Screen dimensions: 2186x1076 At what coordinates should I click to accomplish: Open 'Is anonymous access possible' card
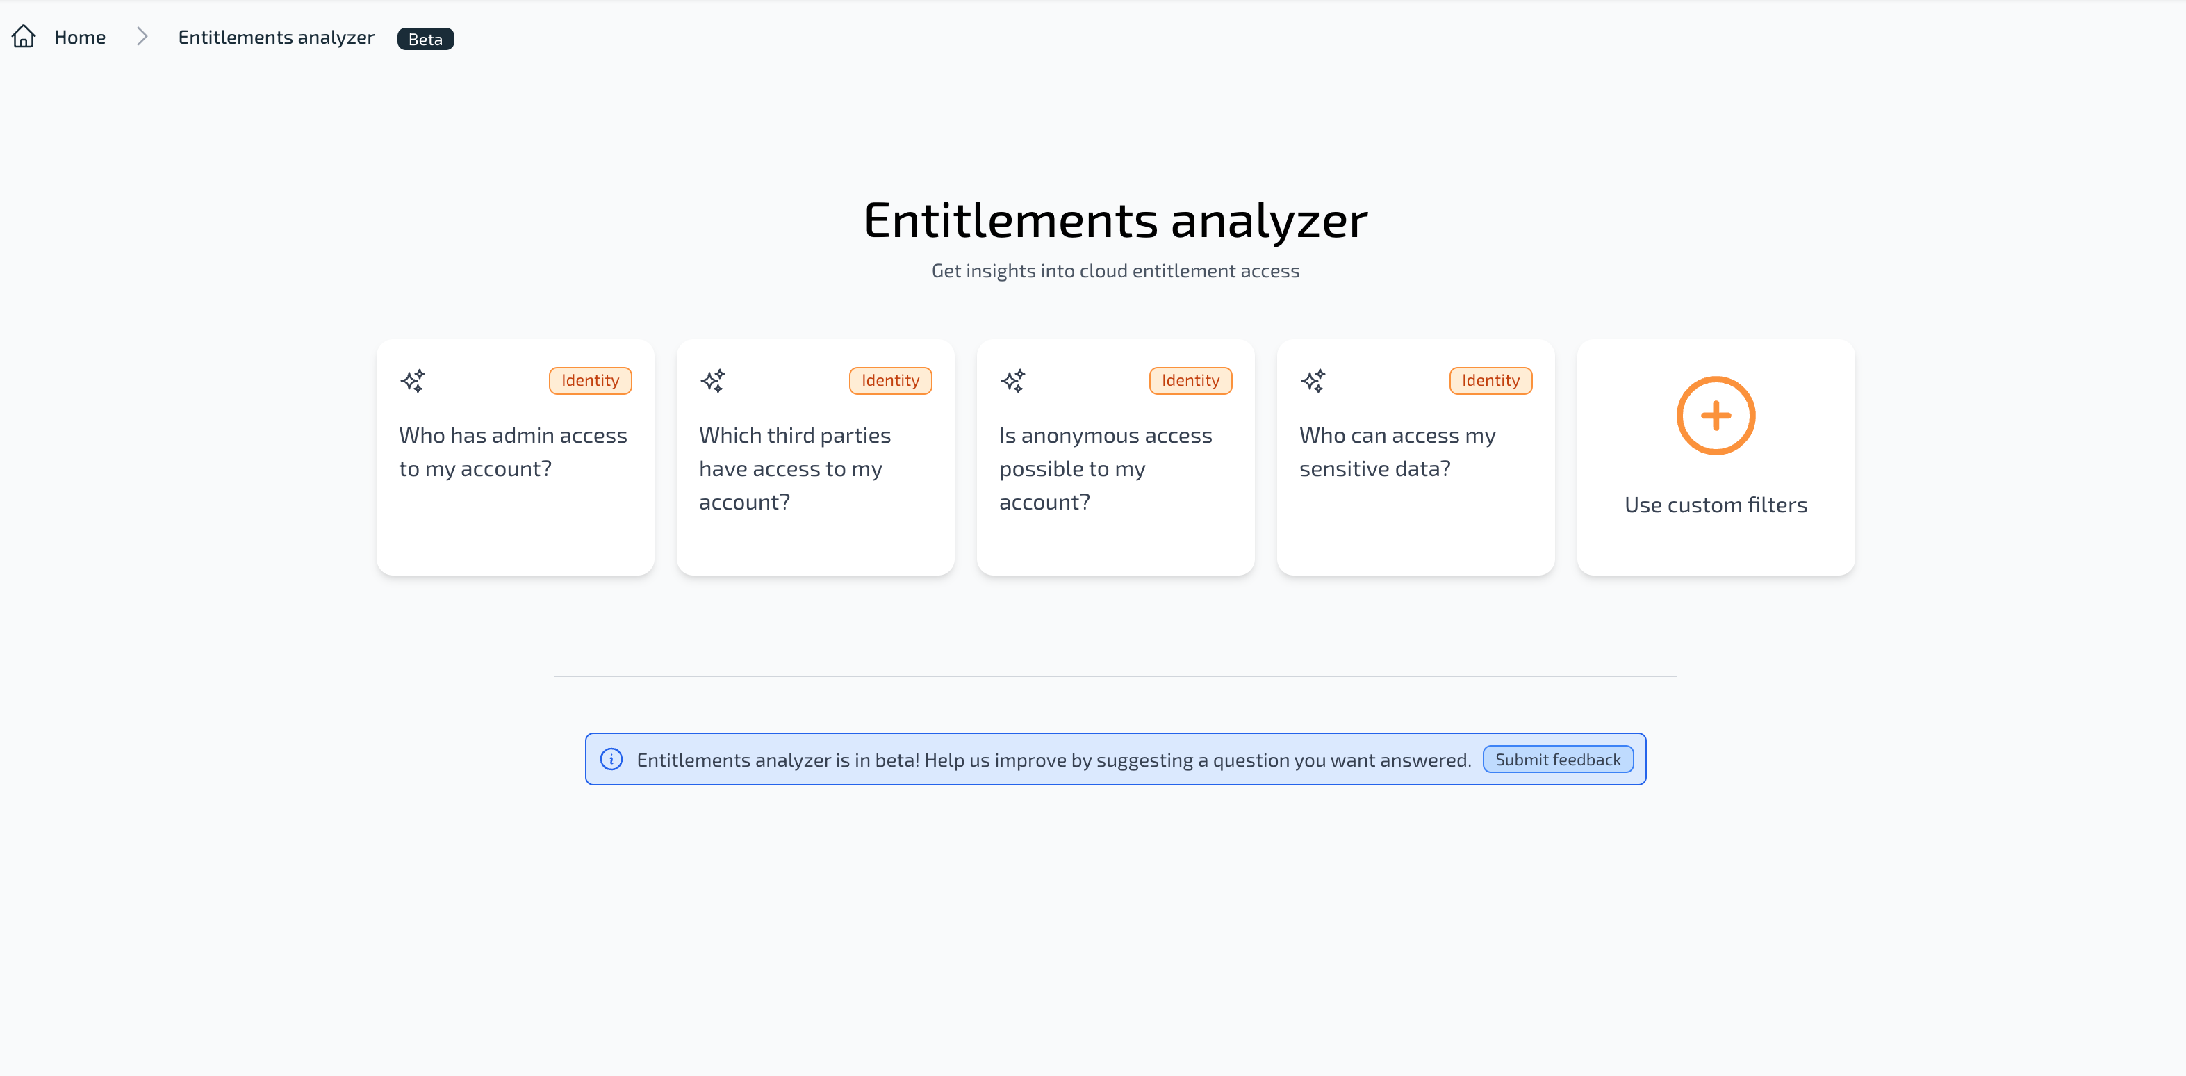click(1115, 457)
